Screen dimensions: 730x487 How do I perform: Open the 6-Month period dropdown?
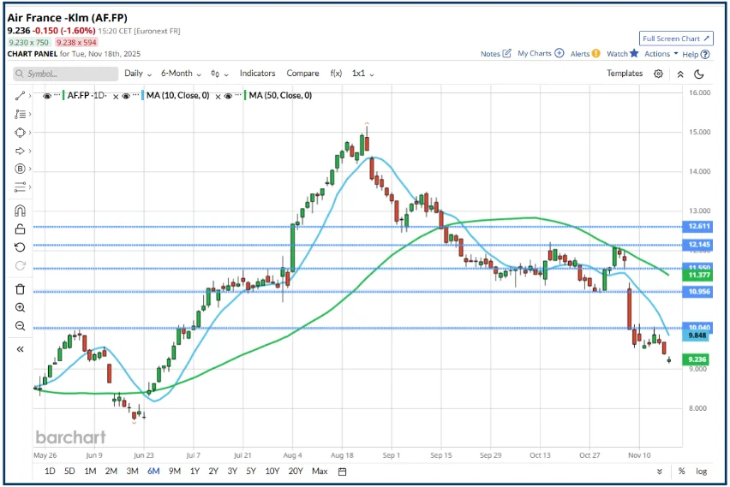click(x=181, y=74)
